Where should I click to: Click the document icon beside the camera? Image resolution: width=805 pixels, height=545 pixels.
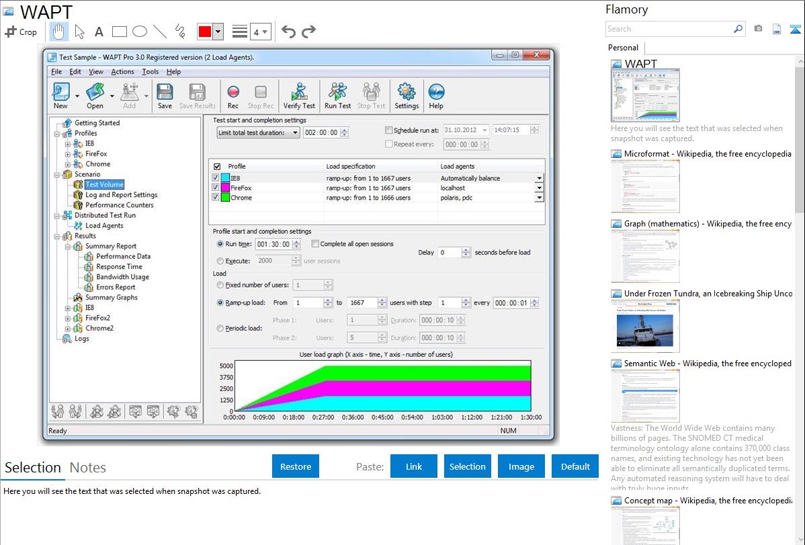point(777,29)
